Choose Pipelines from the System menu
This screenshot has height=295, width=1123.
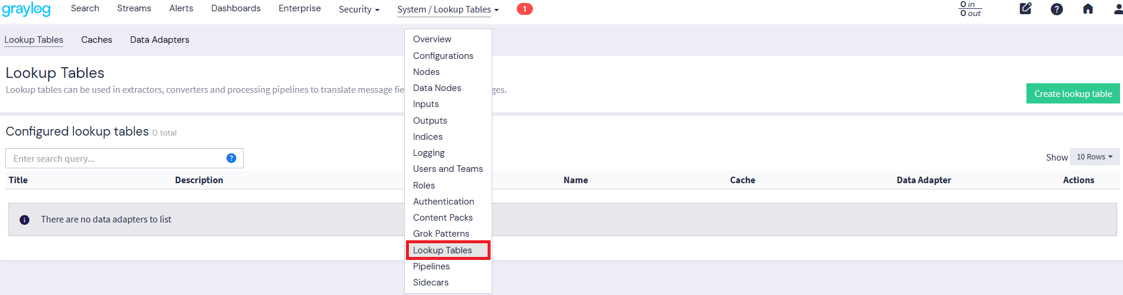[x=431, y=266]
